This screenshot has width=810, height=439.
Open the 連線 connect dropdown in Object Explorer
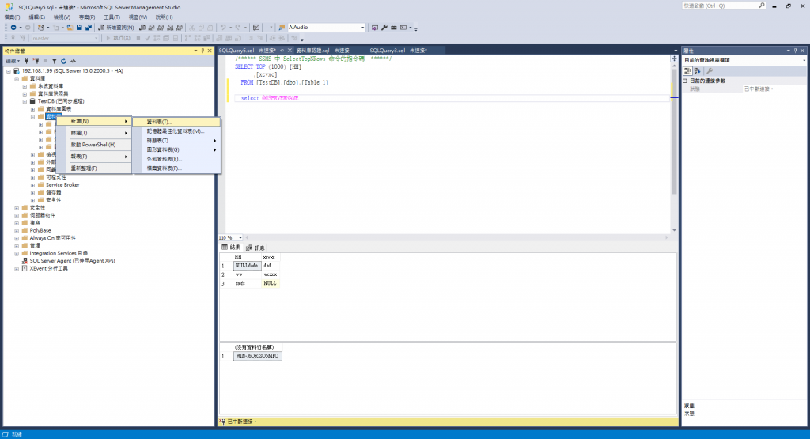point(13,61)
